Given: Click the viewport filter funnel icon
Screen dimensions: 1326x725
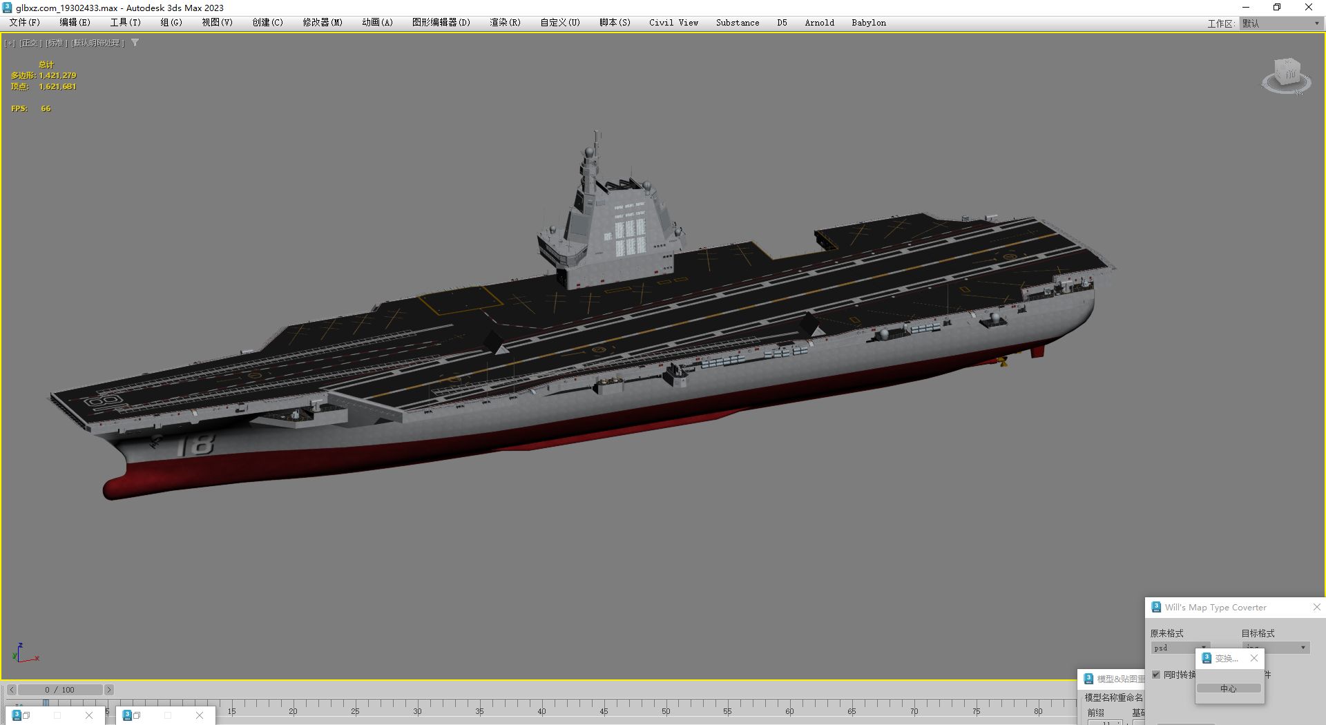Looking at the screenshot, I should coord(135,43).
